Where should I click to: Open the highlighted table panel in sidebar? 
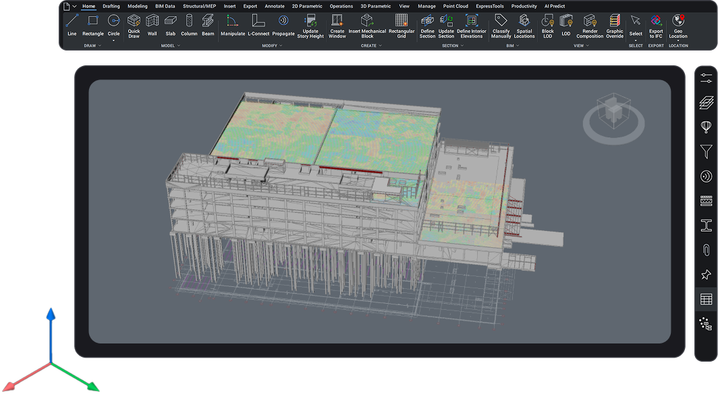706,299
